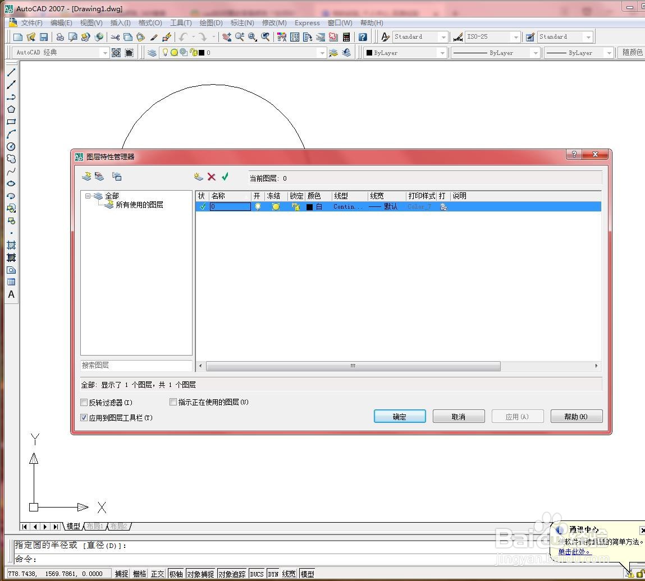Collapse the 全部 filter tree node
The image size is (645, 581).
click(x=88, y=196)
